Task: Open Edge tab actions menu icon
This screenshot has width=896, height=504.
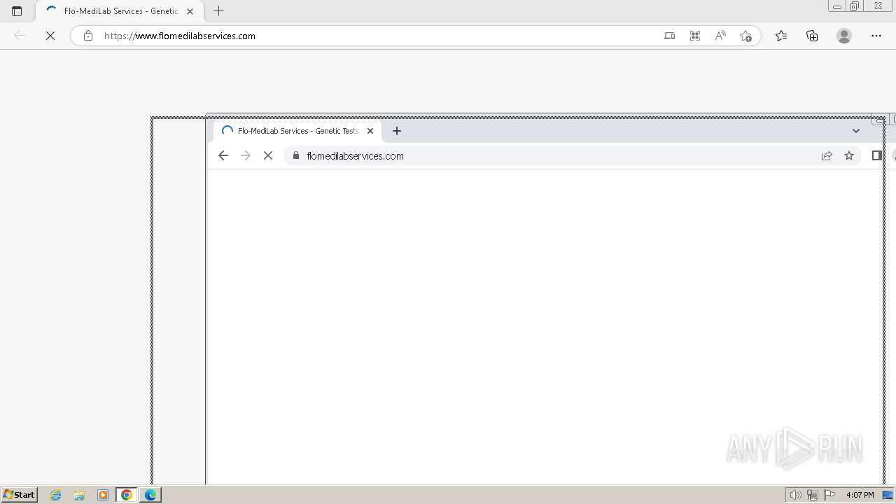Action: 17,11
